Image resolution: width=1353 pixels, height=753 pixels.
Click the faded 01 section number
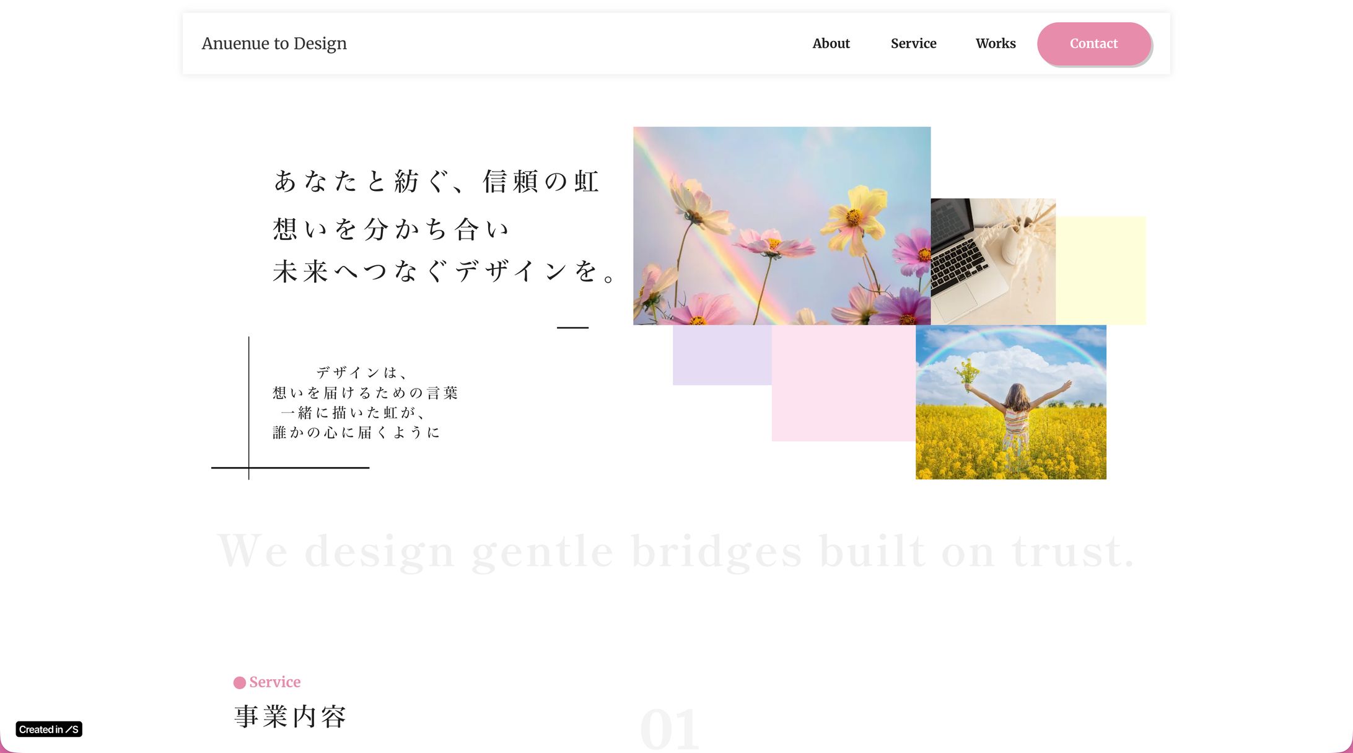(x=669, y=728)
